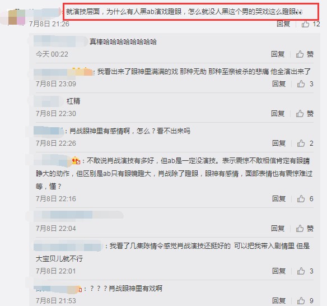The image size is (327, 306).
Task: Like the 真棒哈哈哈 reply from today 00:22
Action: click(305, 54)
